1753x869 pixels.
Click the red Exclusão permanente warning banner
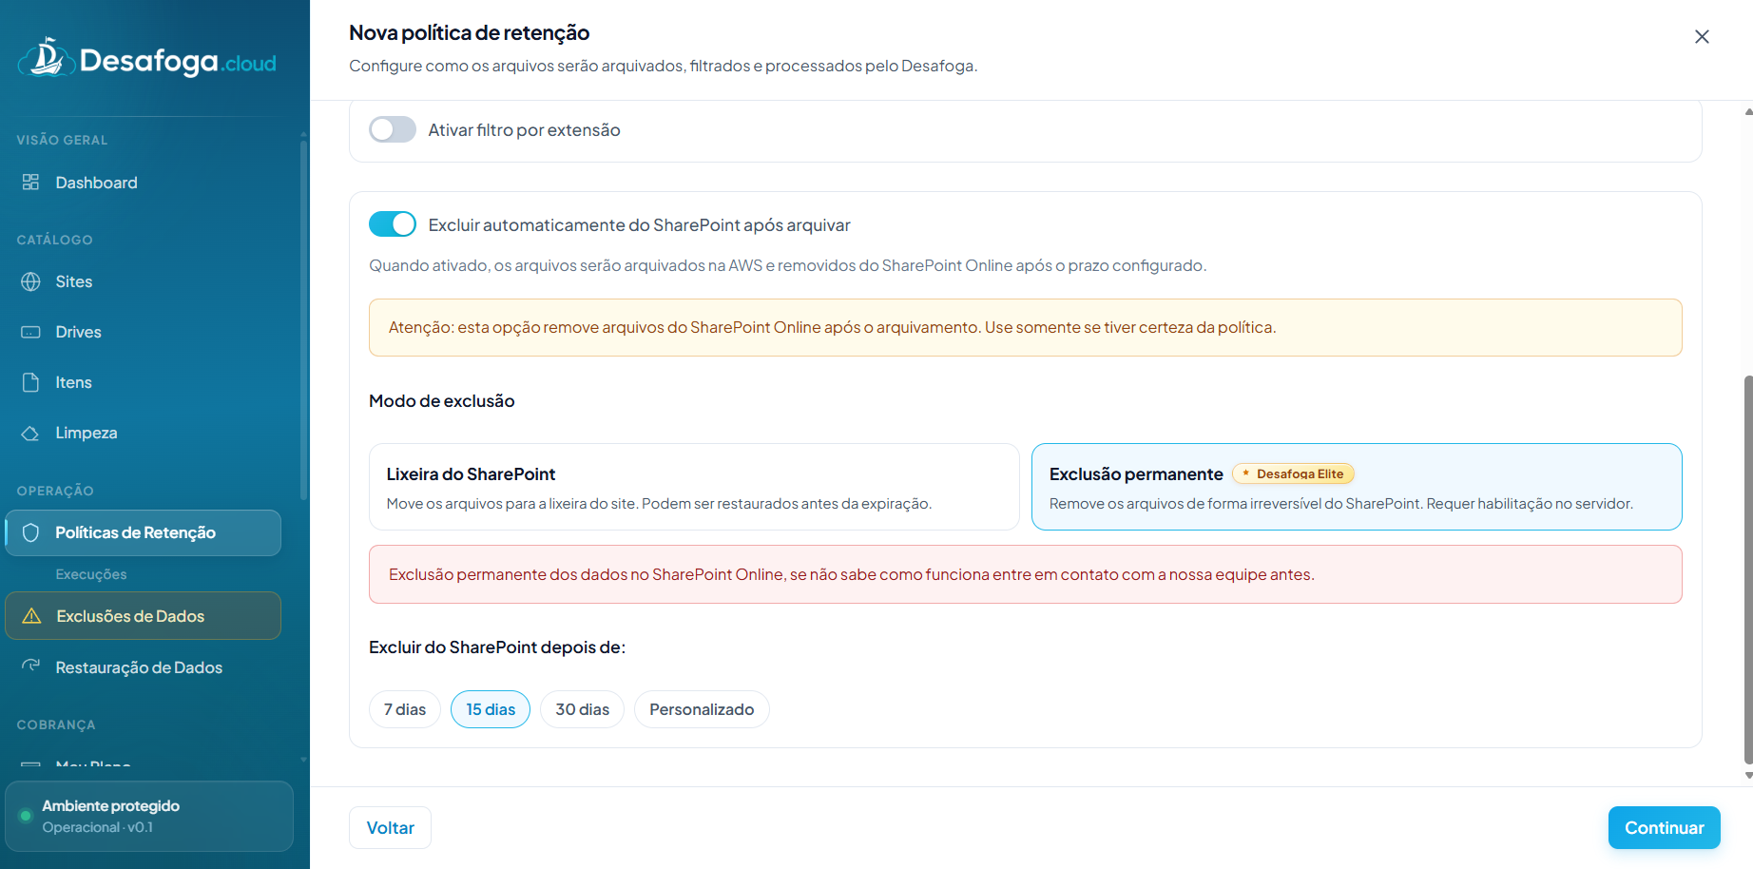1026,574
